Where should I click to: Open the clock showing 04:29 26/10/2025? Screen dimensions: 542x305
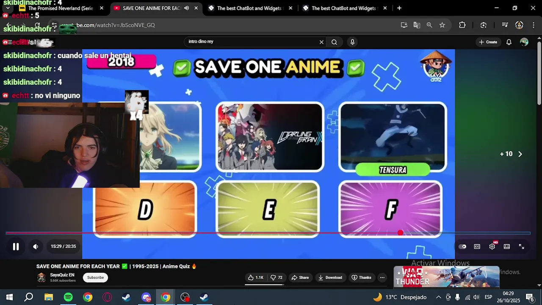click(x=508, y=297)
